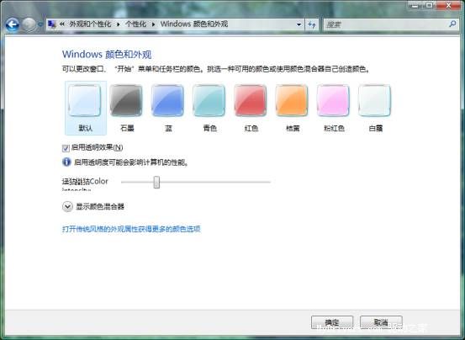
Task: Expand 显示颜色混合器 color mixer
Action: tap(67, 206)
